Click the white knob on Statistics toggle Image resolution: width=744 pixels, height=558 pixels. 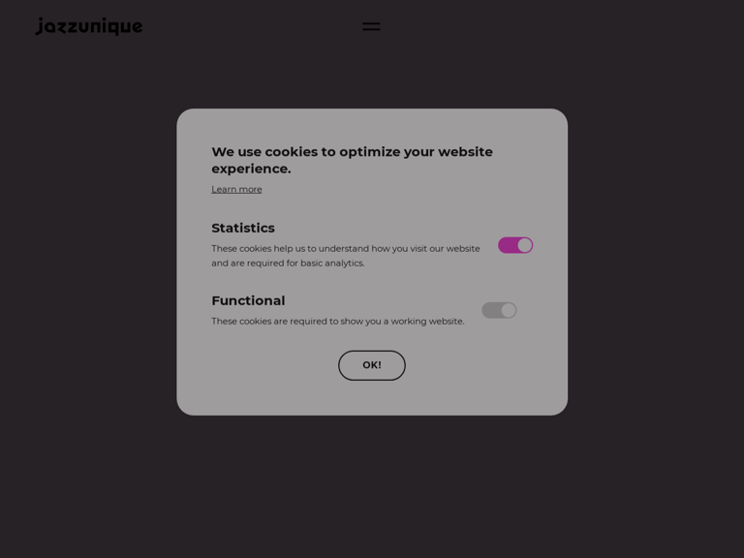click(524, 245)
